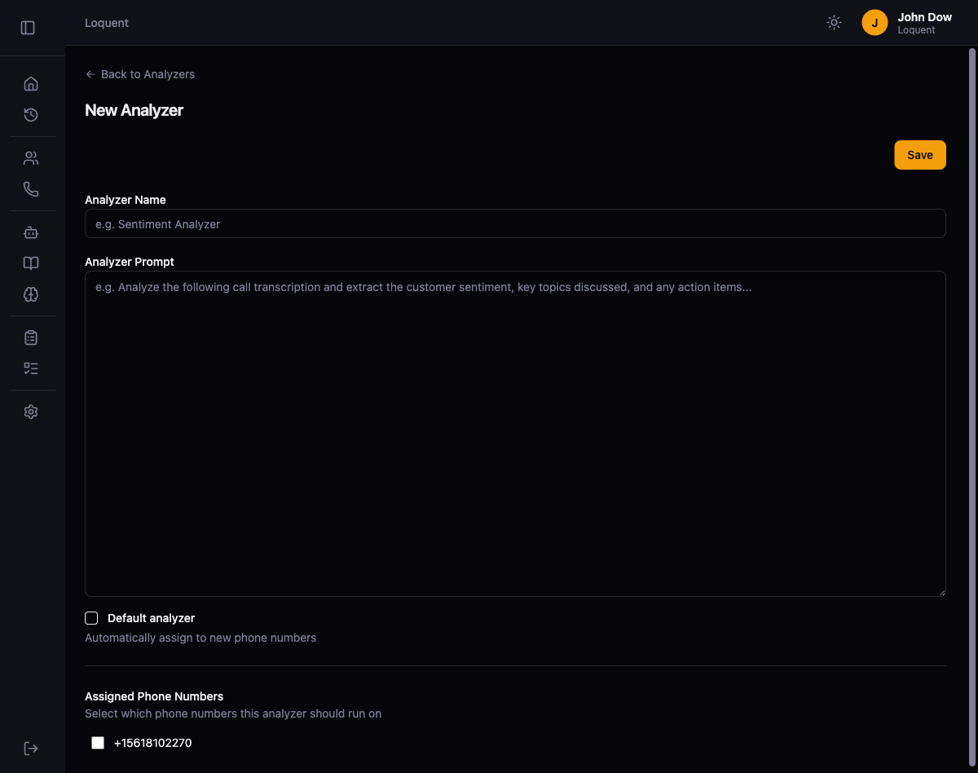This screenshot has width=978, height=773.
Task: Click the logout icon at sidebar bottom
Action: click(31, 749)
